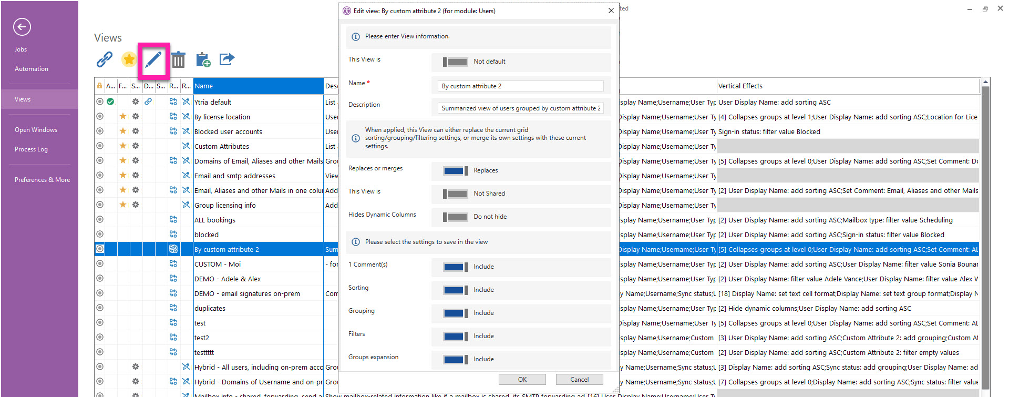Click the clipboard with green plus icon
1009x397 pixels.
pos(203,60)
